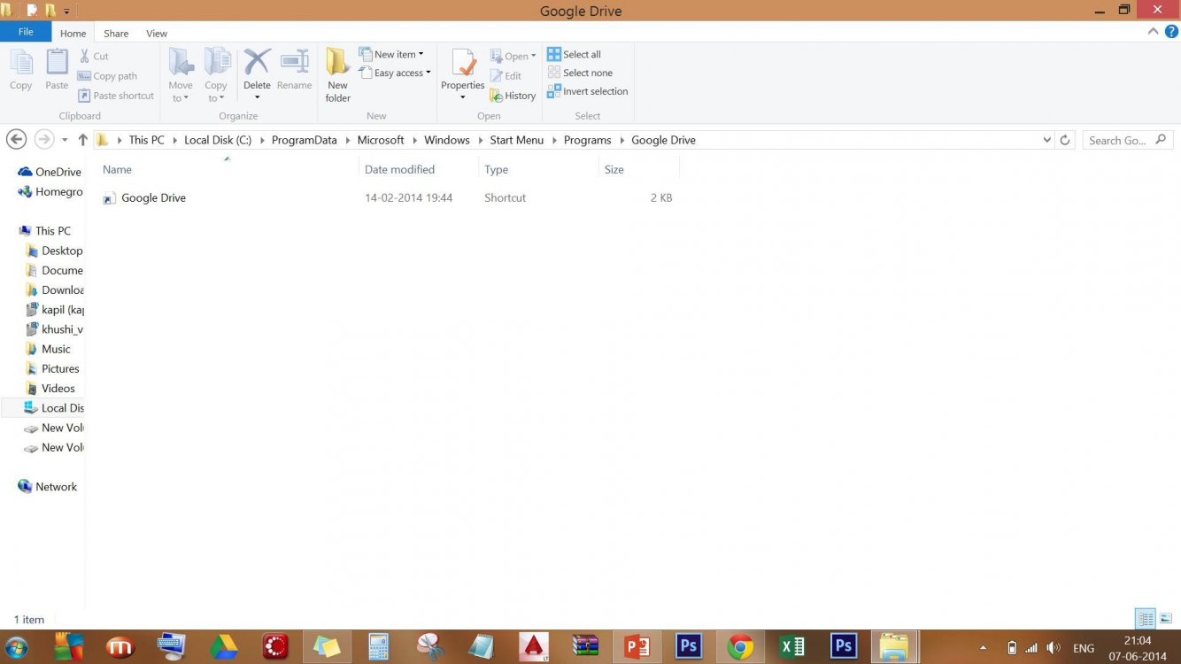1181x664 pixels.
Task: Select This PC in navigation pane
Action: coord(45,231)
